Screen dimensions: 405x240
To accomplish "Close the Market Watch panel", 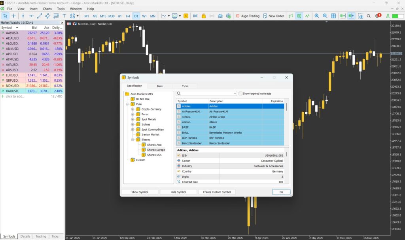I will pos(62,22).
